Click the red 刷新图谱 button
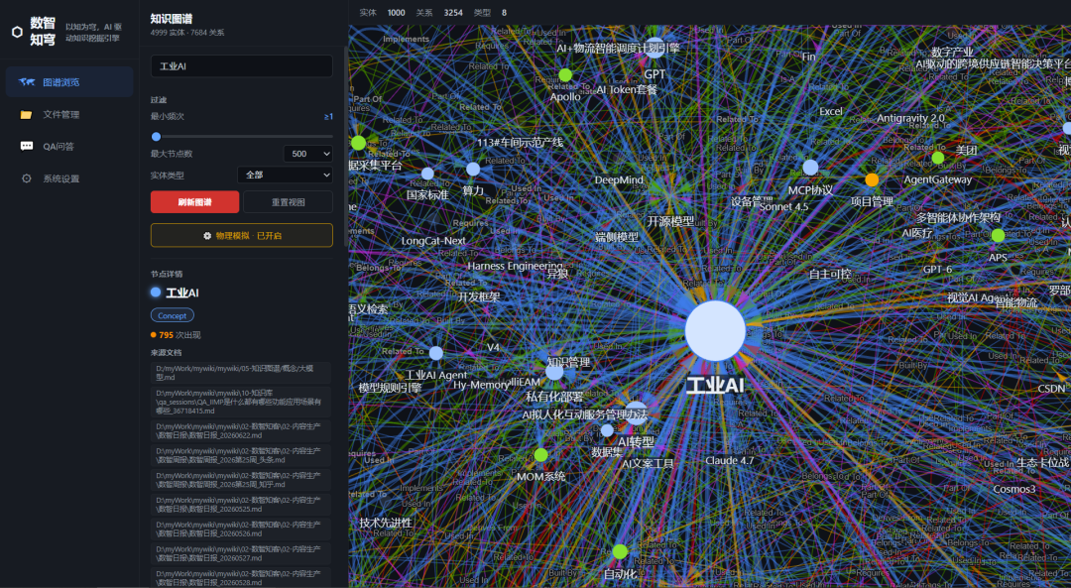1071x588 pixels. click(x=194, y=202)
